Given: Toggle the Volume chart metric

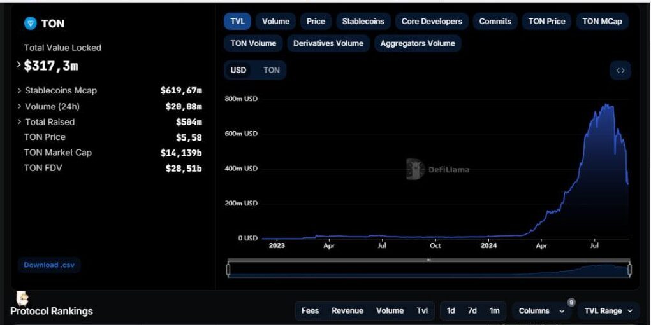Looking at the screenshot, I should point(275,21).
